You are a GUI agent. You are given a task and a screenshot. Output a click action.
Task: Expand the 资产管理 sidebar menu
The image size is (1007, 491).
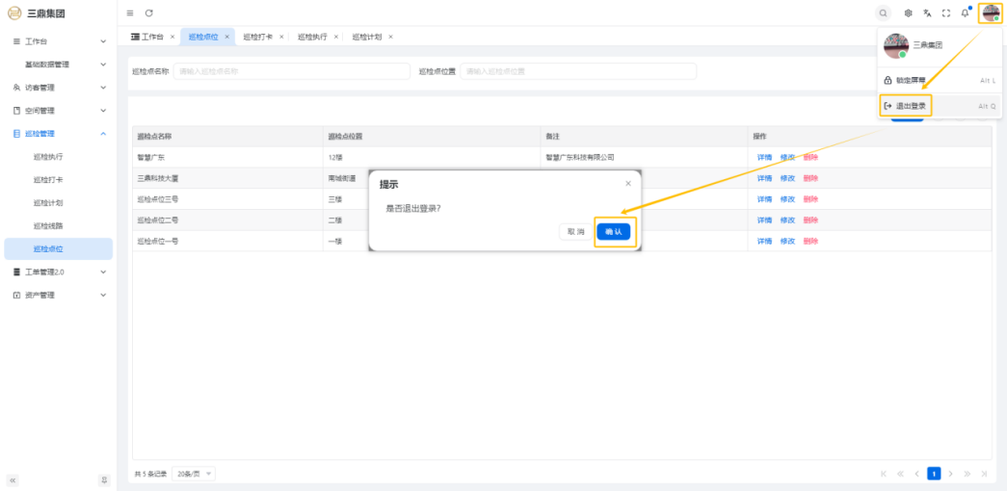pos(58,295)
